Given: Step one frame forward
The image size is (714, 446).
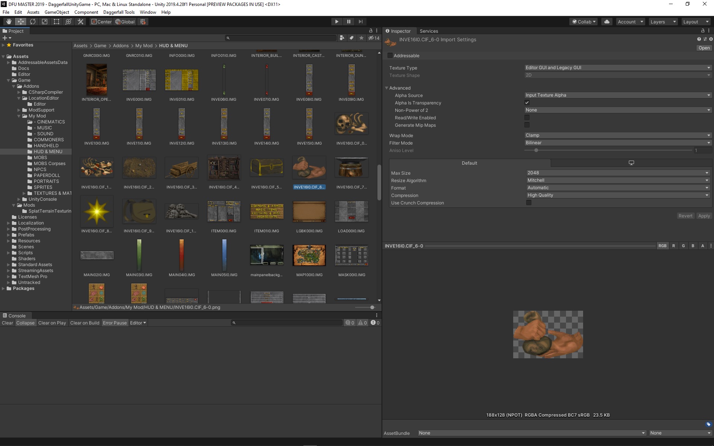Looking at the screenshot, I should (x=360, y=22).
